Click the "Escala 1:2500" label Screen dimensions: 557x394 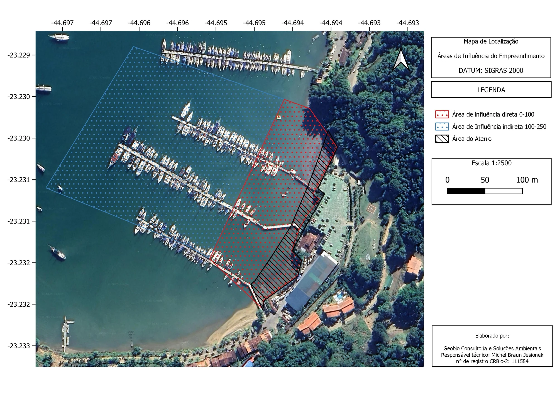click(492, 163)
